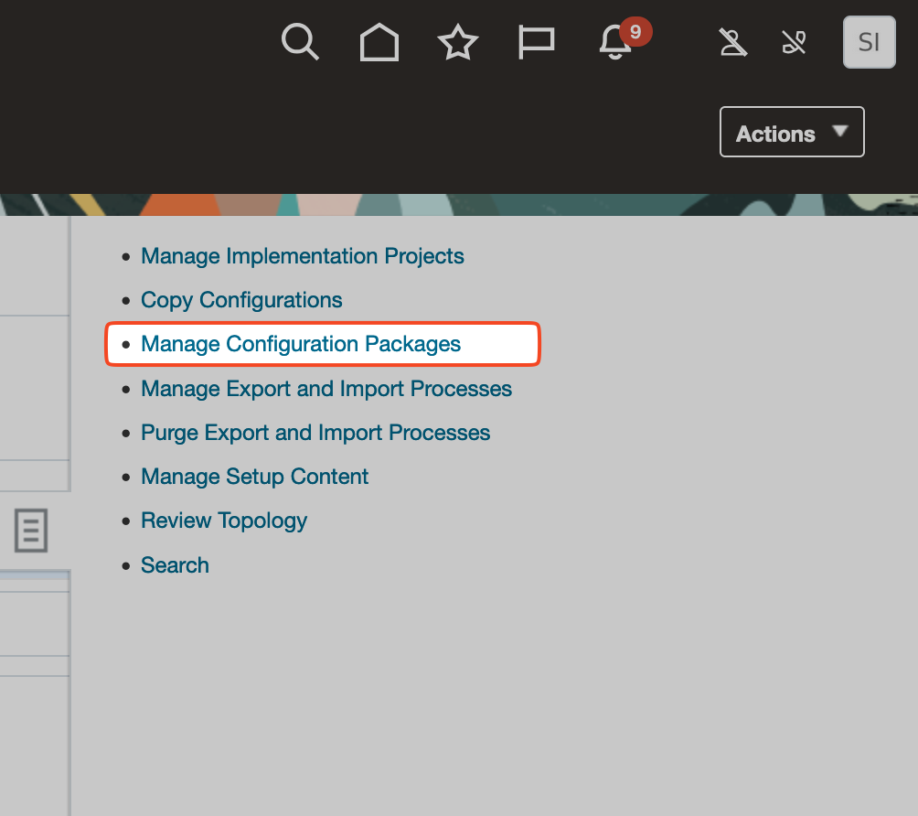Click the crossed-out phone icon

tap(794, 42)
